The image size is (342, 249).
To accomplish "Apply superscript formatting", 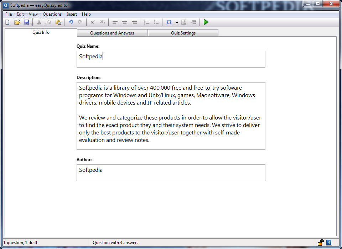I will [93, 22].
